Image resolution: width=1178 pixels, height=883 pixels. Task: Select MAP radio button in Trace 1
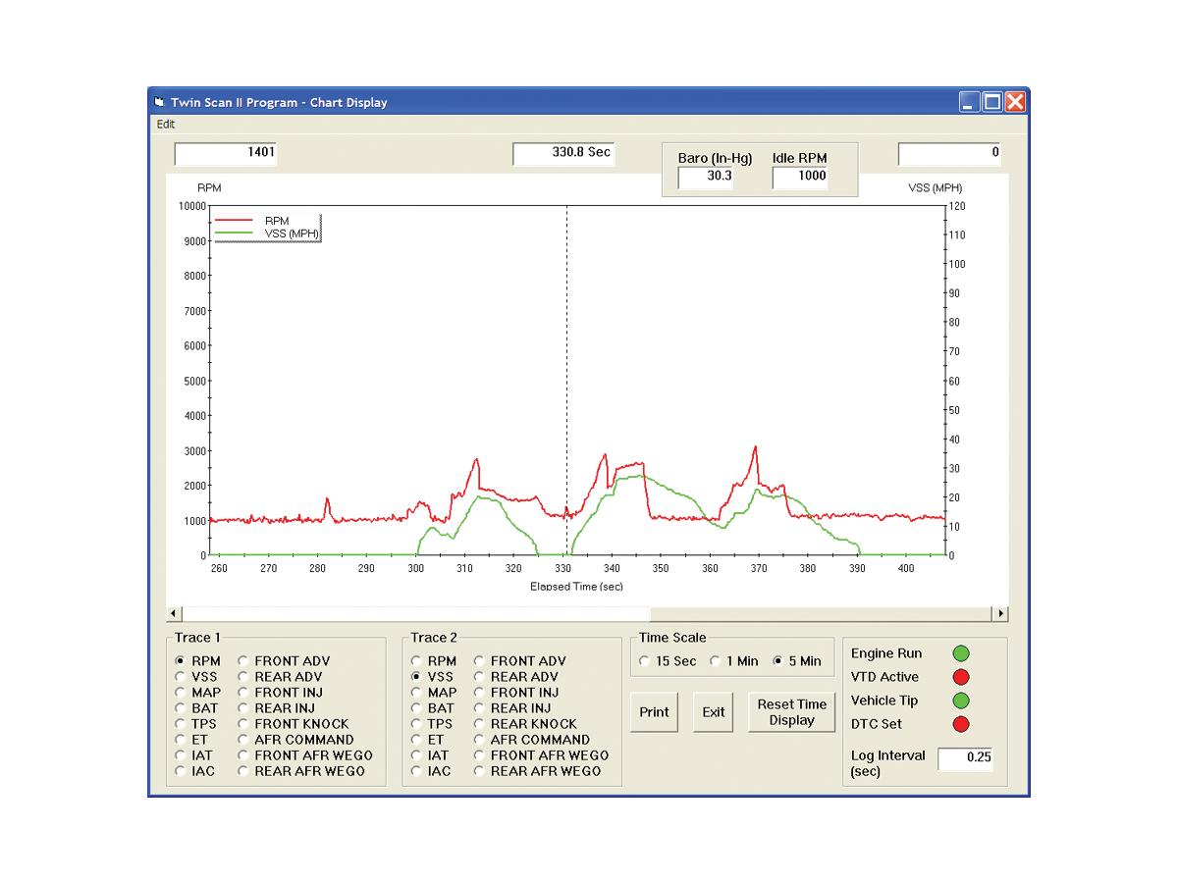(x=181, y=693)
